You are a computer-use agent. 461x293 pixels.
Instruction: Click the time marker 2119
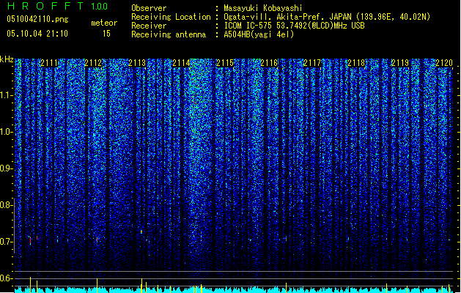coord(400,63)
